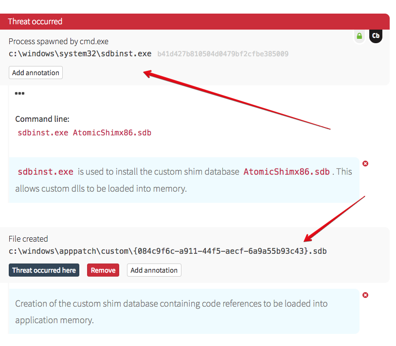Select the sdbinst.exe AtomicShimx86.sdb command line

pyautogui.click(x=84, y=132)
